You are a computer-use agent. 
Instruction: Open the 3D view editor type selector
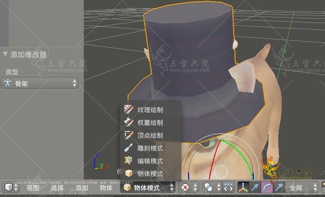click(x=11, y=188)
